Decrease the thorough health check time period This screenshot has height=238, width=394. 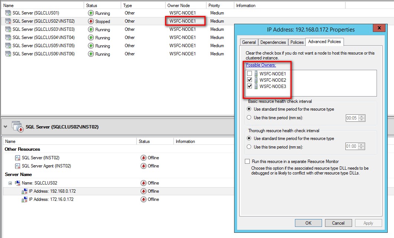[361, 148]
